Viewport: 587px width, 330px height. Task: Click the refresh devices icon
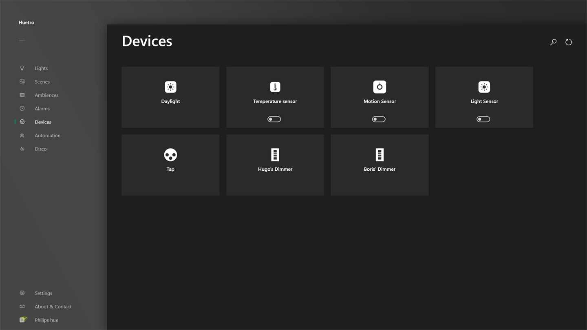pos(569,42)
